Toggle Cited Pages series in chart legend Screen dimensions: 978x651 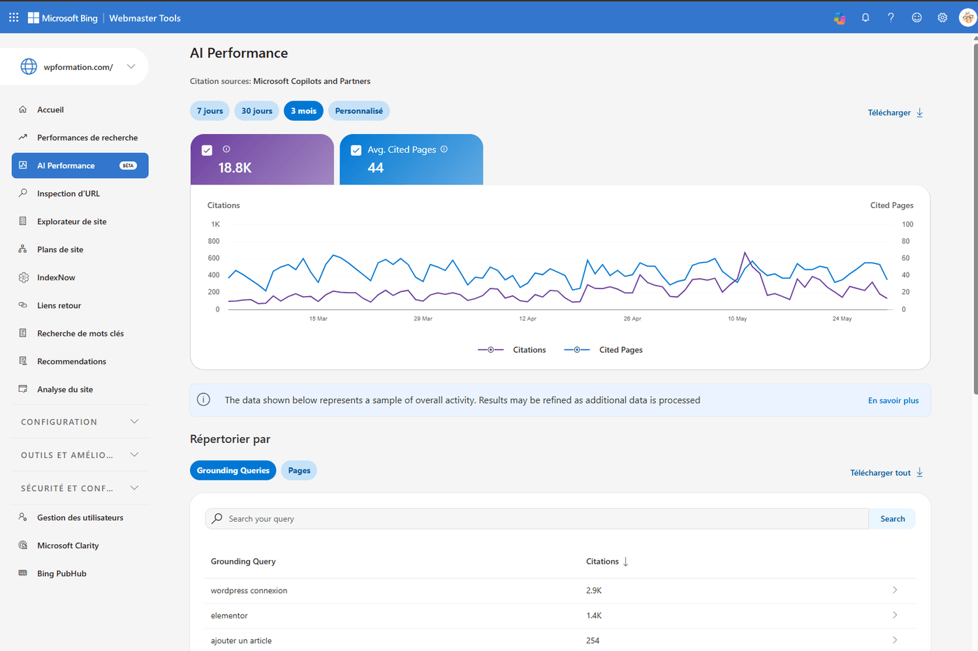pyautogui.click(x=604, y=350)
